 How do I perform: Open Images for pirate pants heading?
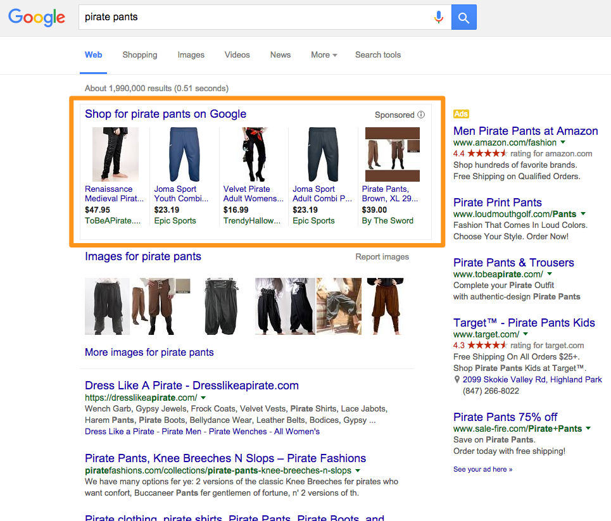[143, 256]
